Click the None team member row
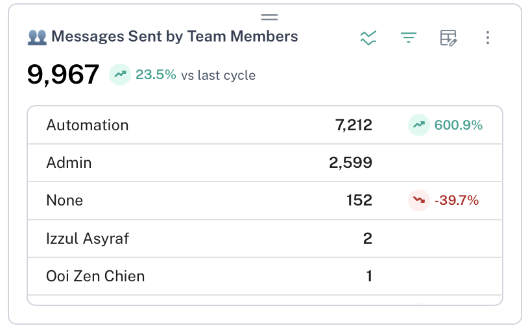528x328 pixels. point(65,200)
